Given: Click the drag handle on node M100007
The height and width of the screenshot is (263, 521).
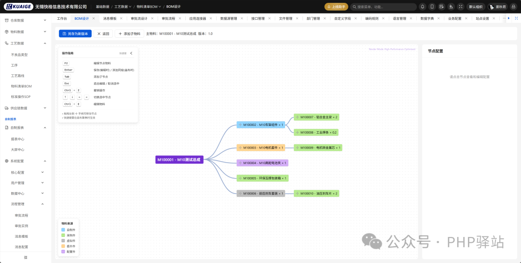Looking at the screenshot, I should point(297,117).
